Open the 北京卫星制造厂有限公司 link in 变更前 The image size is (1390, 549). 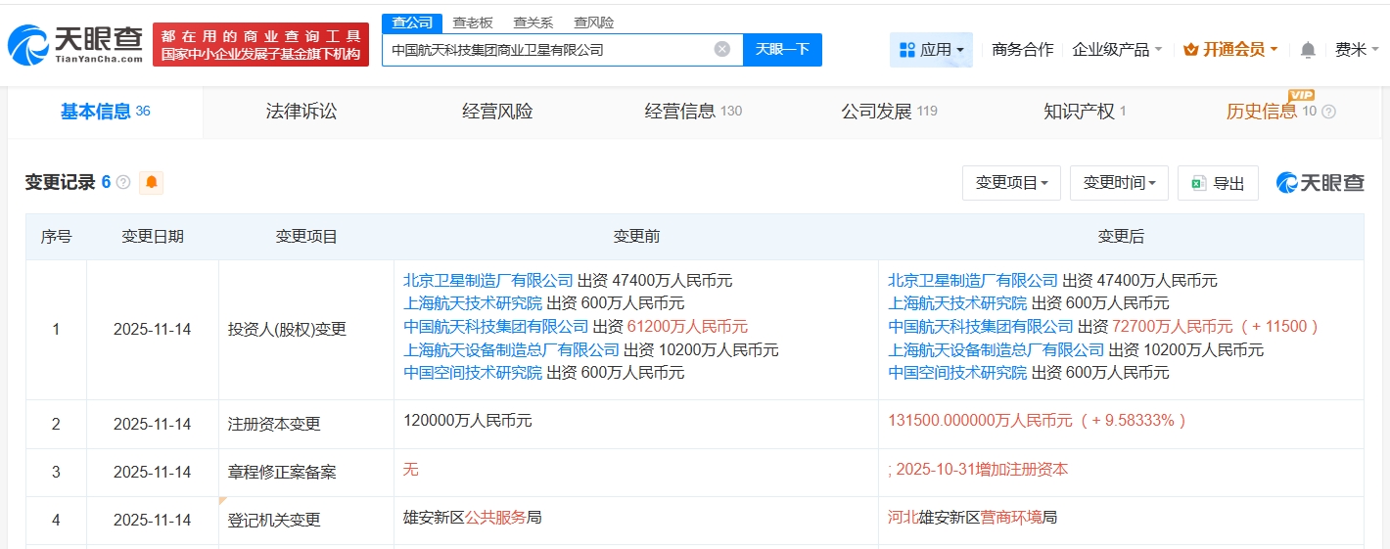pyautogui.click(x=487, y=280)
